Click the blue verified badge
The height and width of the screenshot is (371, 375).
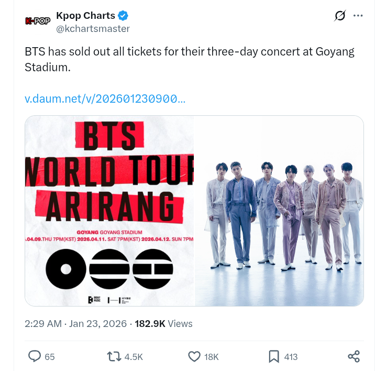point(124,16)
